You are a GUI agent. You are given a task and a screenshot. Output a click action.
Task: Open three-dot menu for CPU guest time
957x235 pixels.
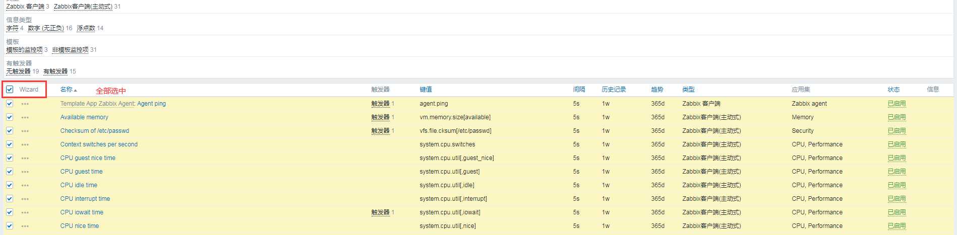point(25,172)
